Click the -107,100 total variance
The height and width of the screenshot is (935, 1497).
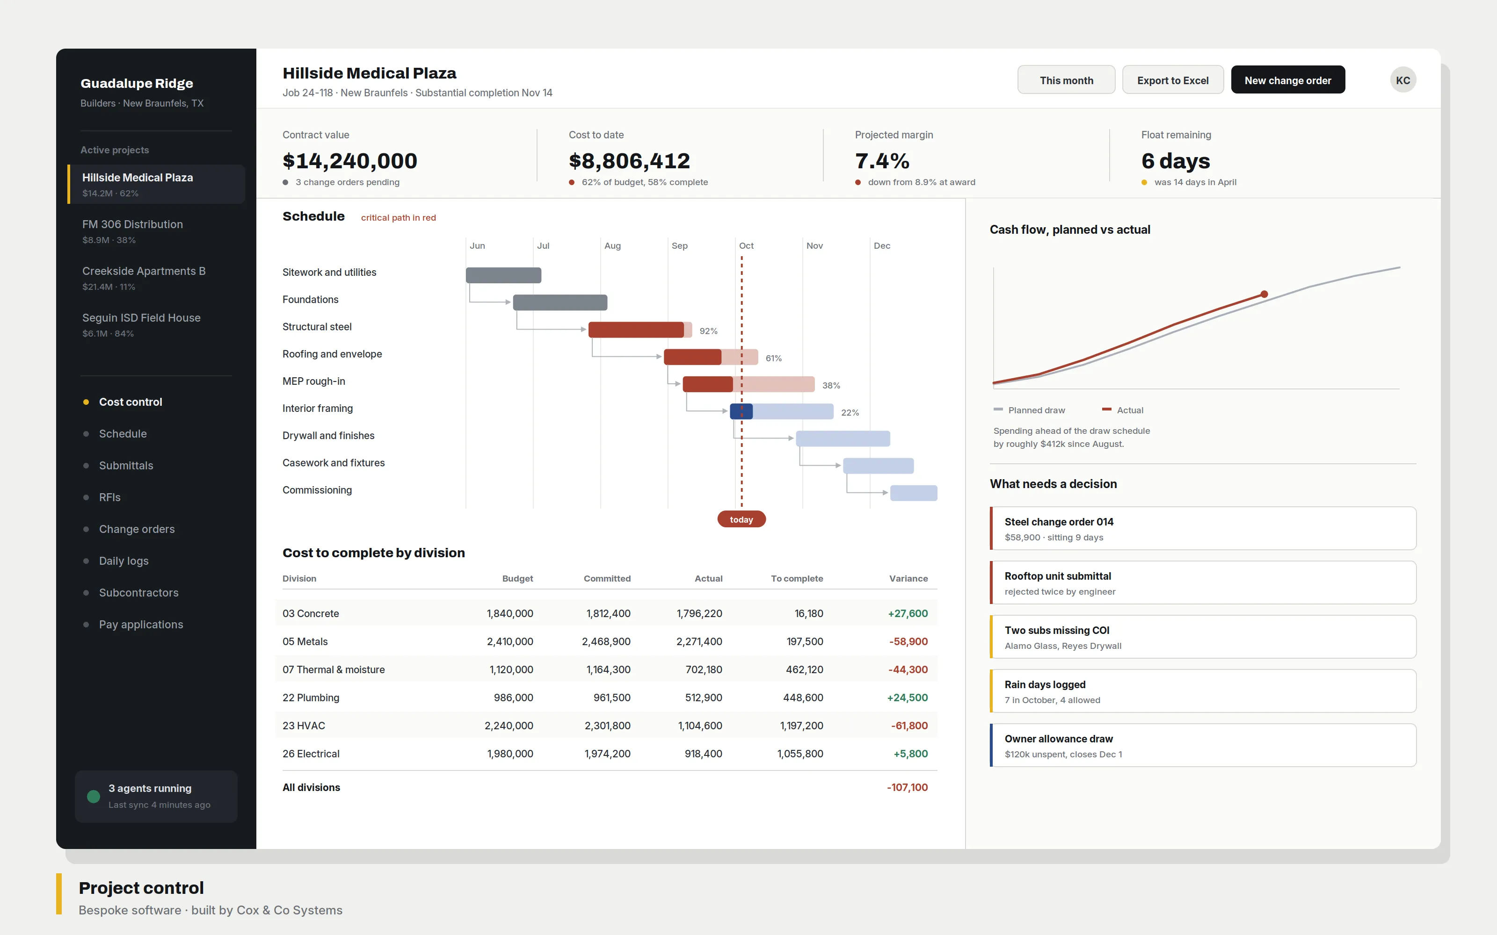click(x=907, y=787)
